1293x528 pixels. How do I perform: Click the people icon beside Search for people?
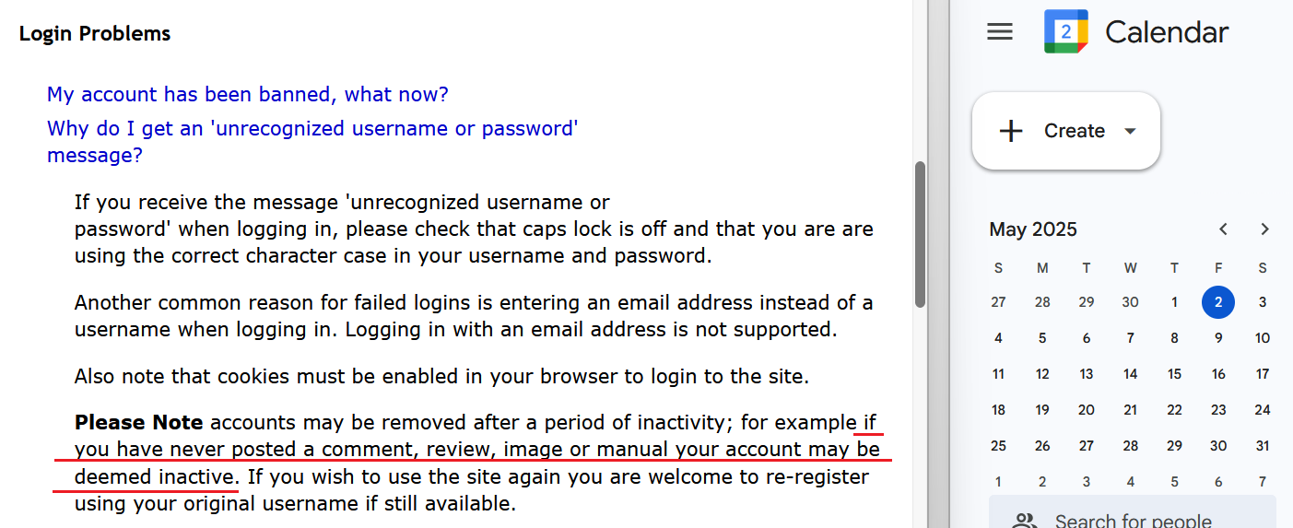(x=1024, y=521)
